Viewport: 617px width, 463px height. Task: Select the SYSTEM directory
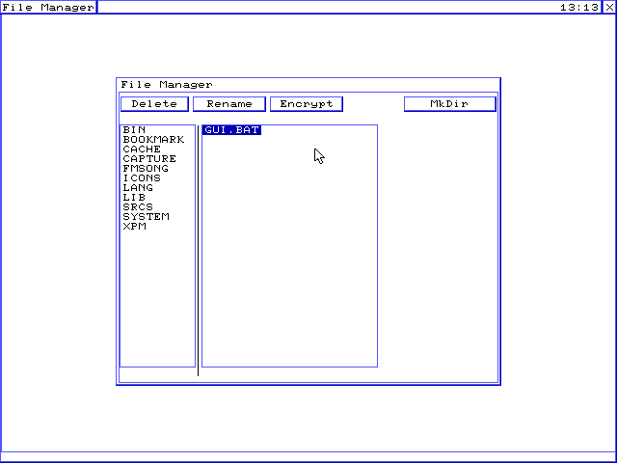146,217
